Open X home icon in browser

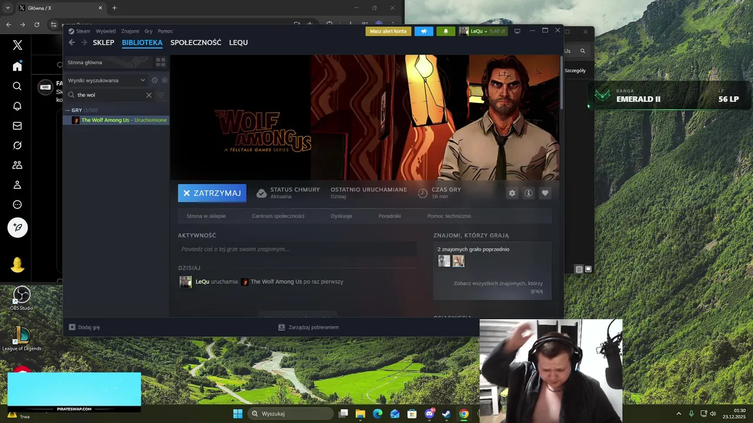coord(17,66)
